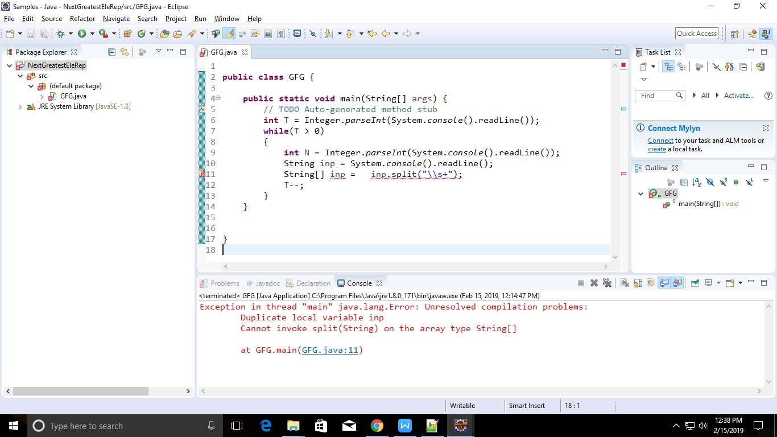Click Sort alphabetically icon in Outline

(697, 182)
